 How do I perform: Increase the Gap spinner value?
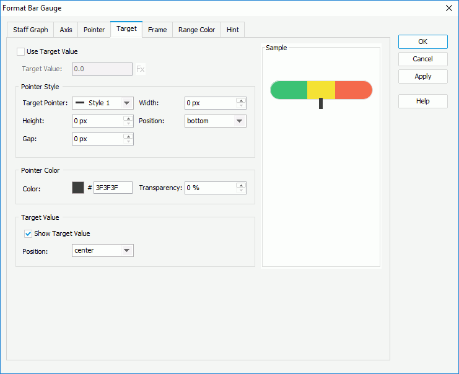tap(128, 136)
